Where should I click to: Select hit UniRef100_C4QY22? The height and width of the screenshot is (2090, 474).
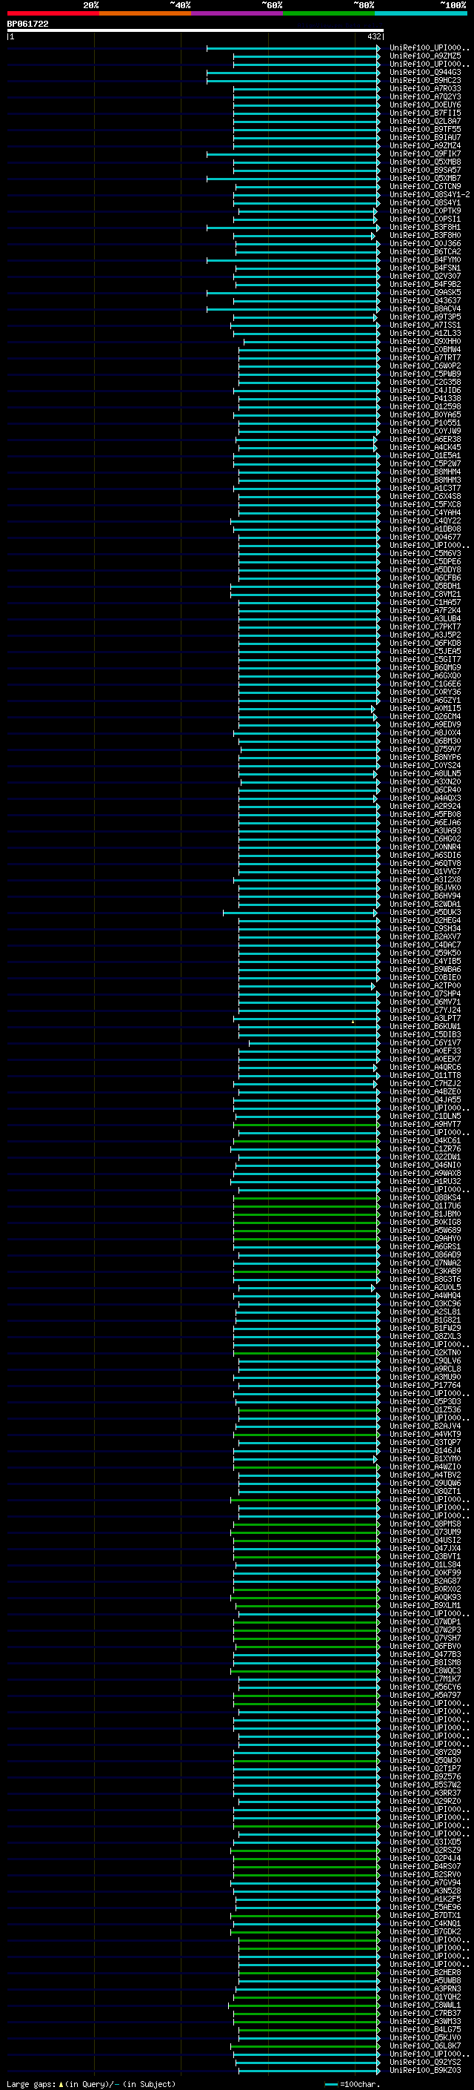coord(424,521)
